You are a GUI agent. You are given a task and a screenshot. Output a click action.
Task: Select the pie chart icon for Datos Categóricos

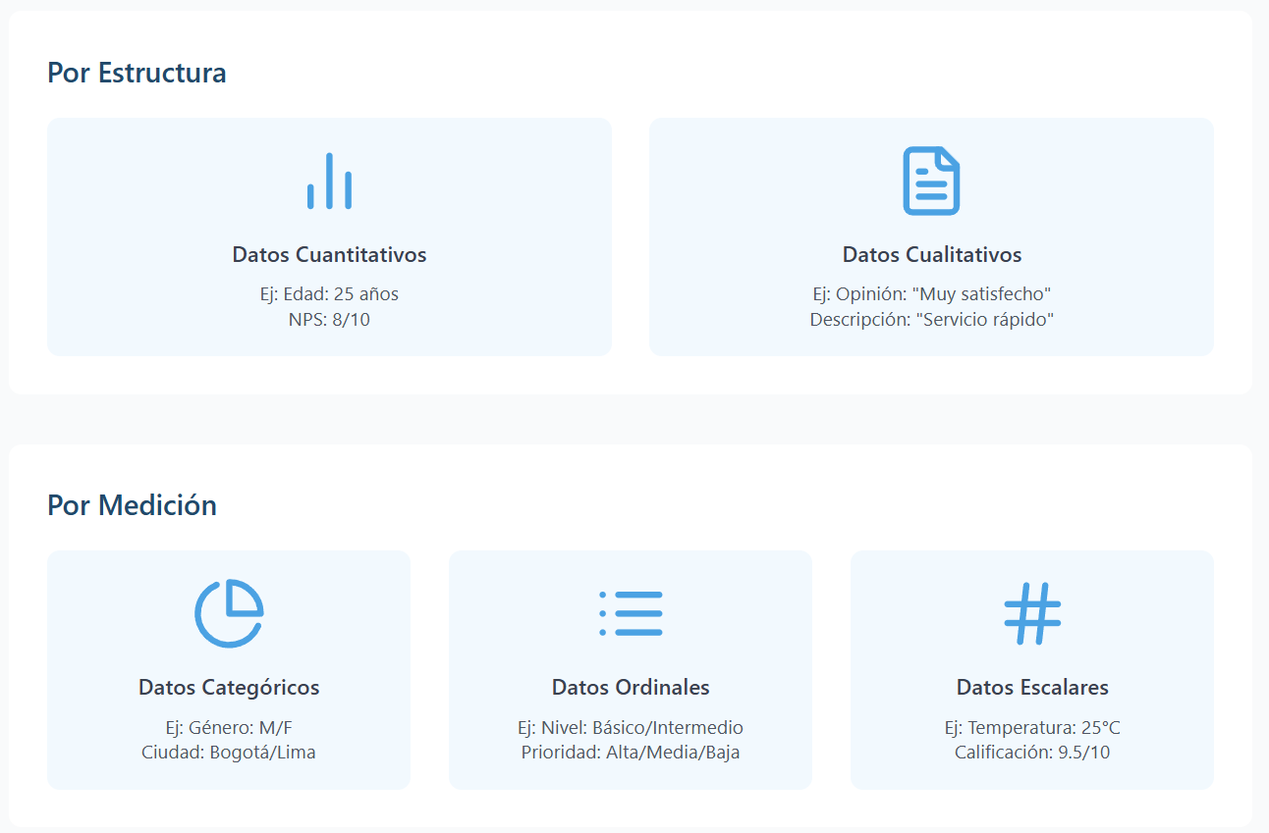pyautogui.click(x=229, y=613)
